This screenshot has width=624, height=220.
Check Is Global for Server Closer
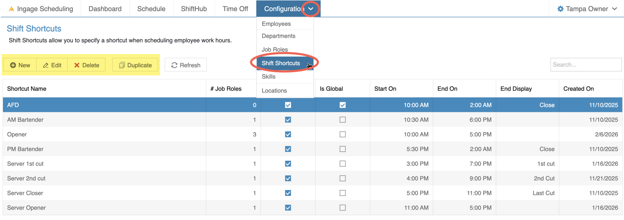[342, 193]
